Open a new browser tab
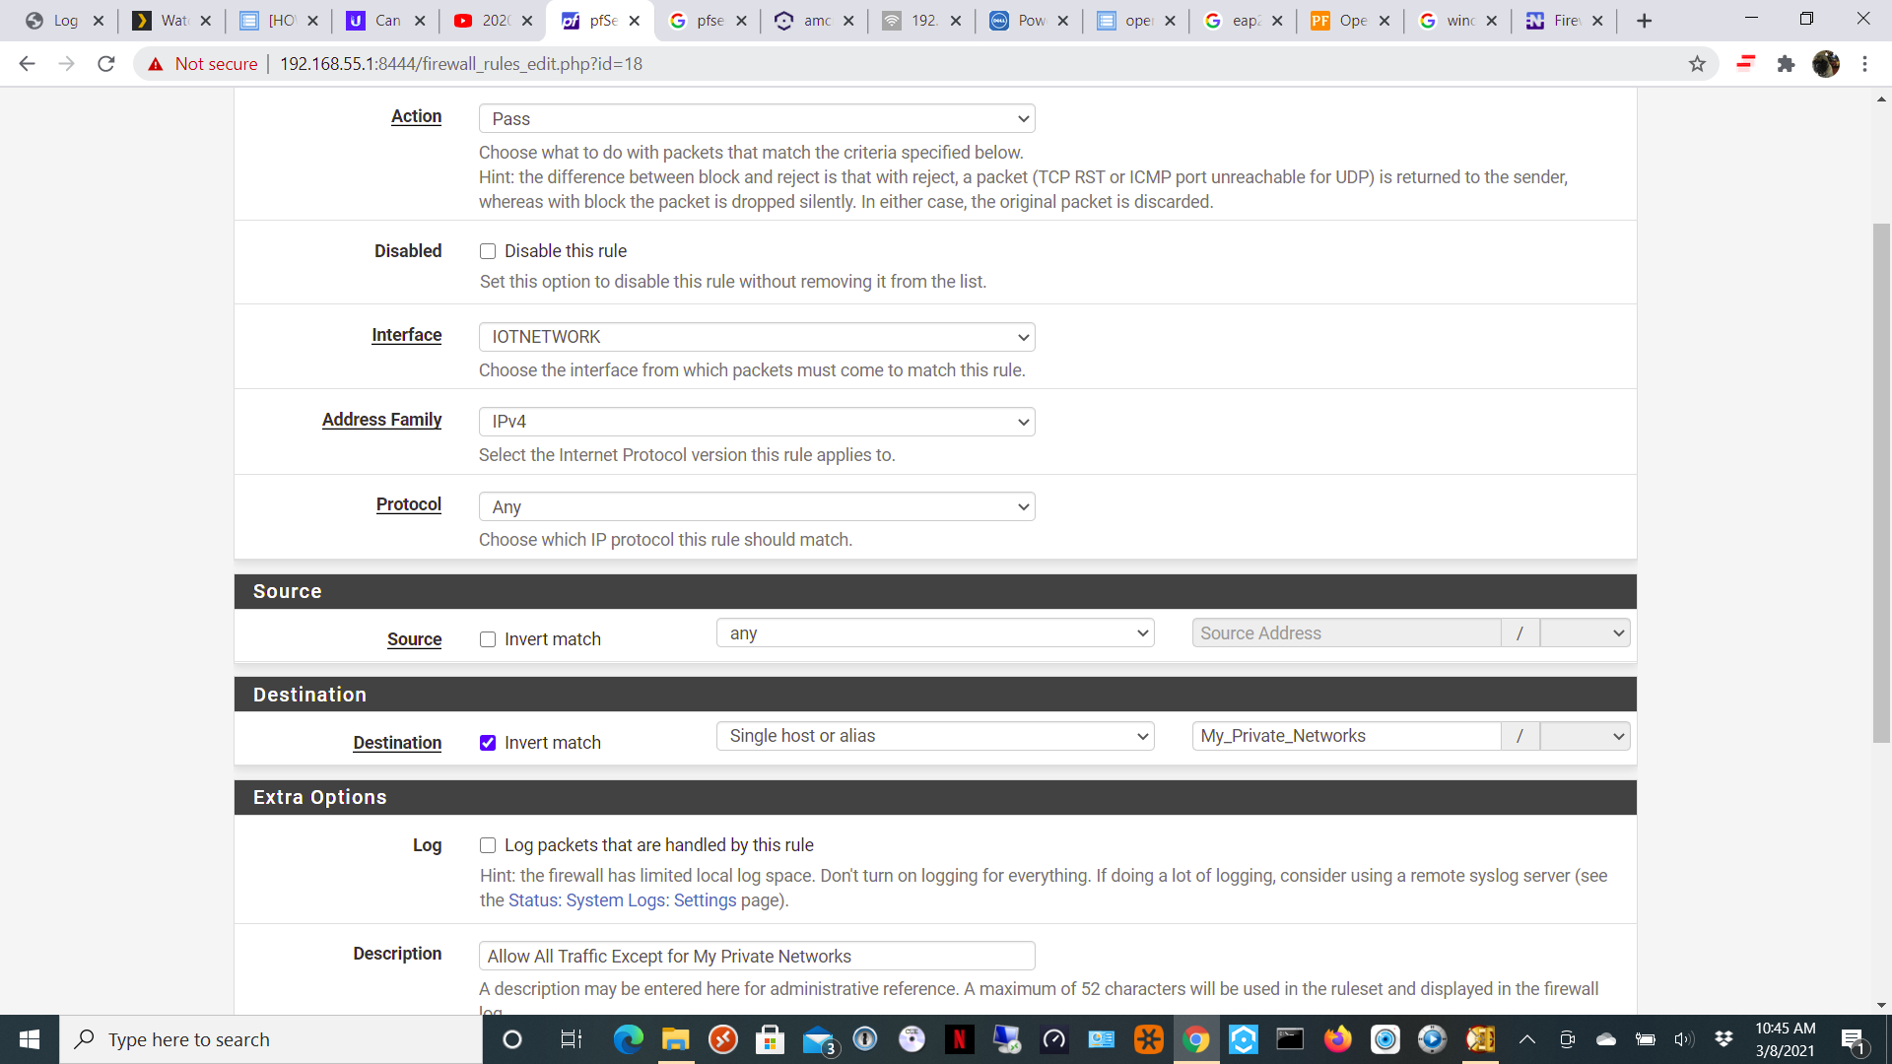The image size is (1892, 1064). click(x=1644, y=21)
